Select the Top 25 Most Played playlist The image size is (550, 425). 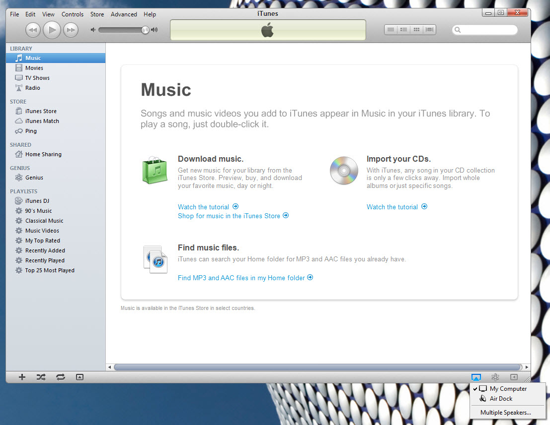coord(56,270)
